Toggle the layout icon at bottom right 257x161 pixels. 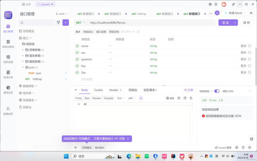252,139
